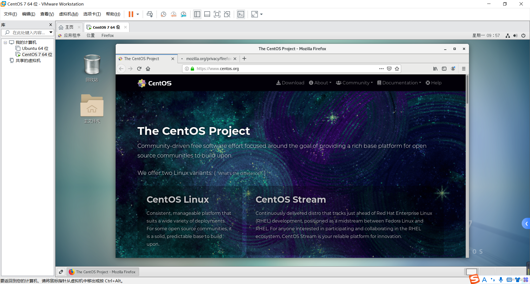The image size is (530, 284).
Task: Bookmark this page with star icon
Action: point(397,69)
